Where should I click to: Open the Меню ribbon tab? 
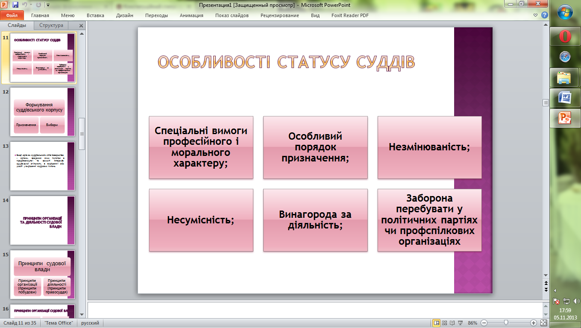[68, 15]
